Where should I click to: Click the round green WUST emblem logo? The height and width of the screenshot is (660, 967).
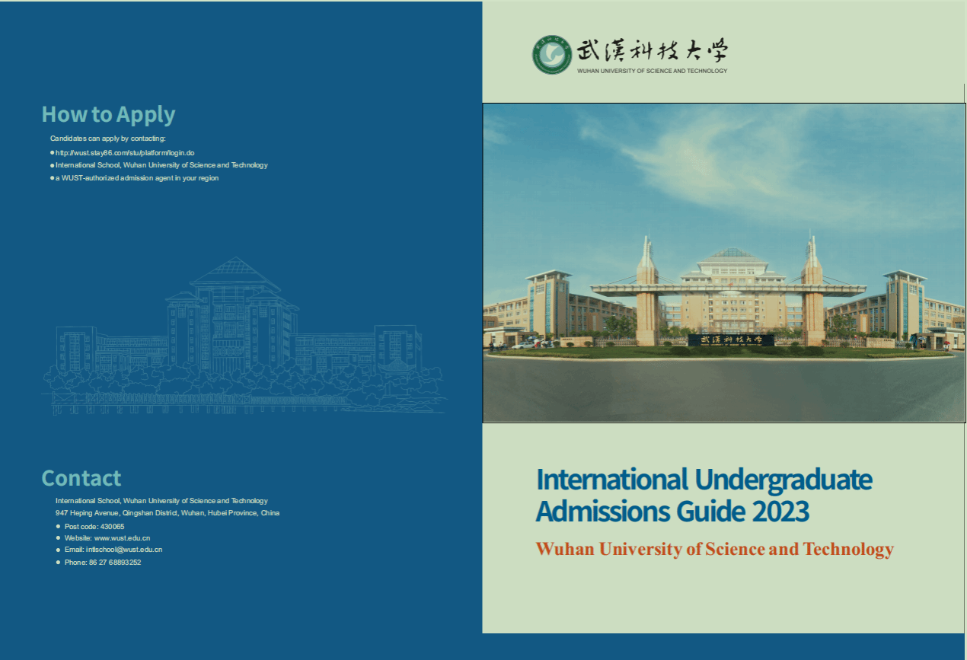pyautogui.click(x=551, y=55)
